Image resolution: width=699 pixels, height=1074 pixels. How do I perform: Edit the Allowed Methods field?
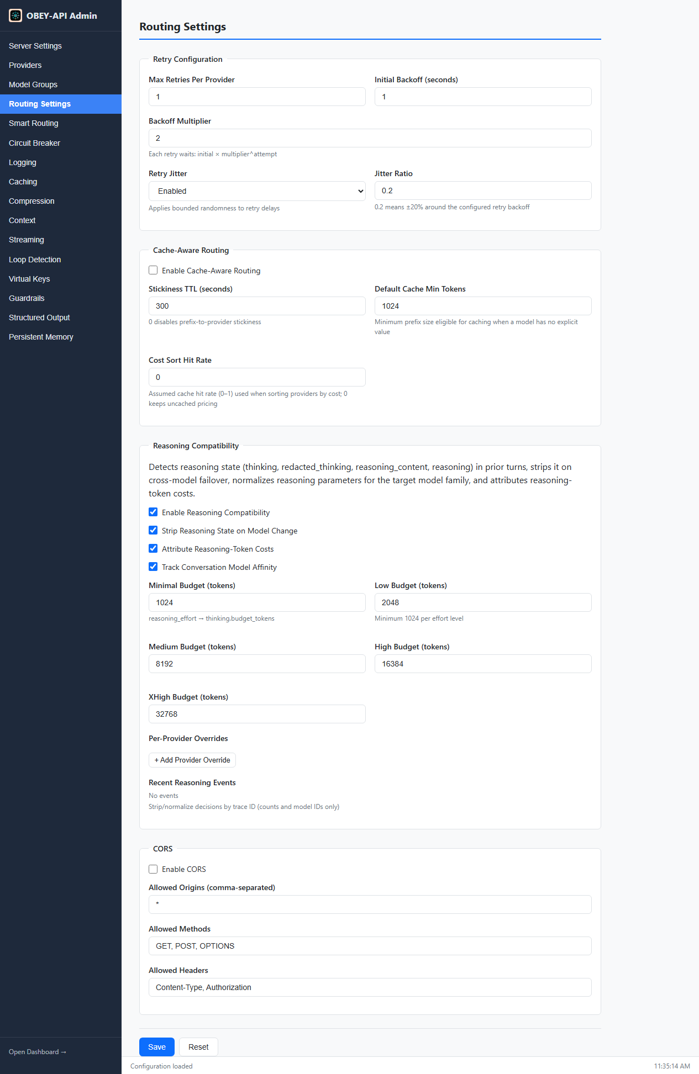pyautogui.click(x=370, y=946)
